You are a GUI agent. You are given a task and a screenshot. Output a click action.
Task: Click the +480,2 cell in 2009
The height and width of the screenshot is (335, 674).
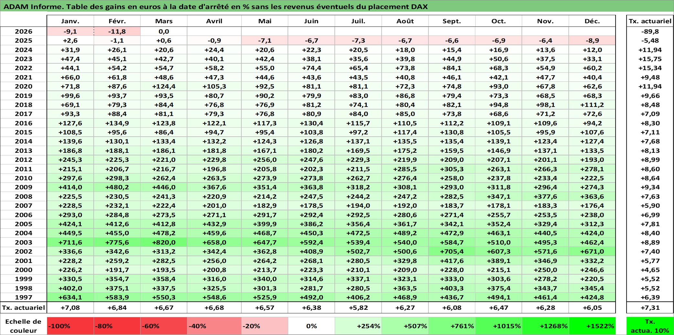(117, 187)
